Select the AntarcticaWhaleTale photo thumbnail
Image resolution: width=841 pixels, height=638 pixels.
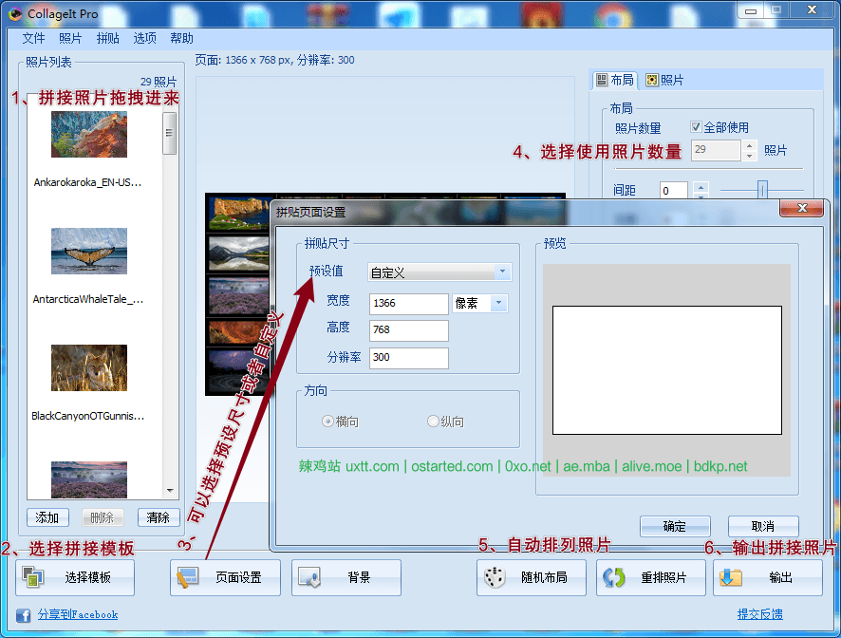pyautogui.click(x=89, y=252)
